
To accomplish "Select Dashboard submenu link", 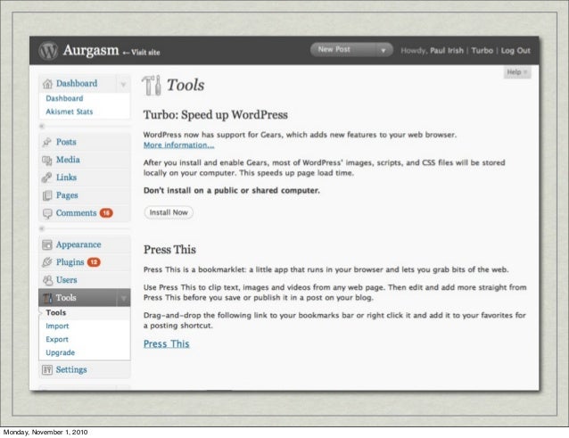I will [x=64, y=98].
